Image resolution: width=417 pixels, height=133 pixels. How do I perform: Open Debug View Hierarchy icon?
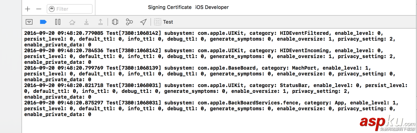point(115,22)
